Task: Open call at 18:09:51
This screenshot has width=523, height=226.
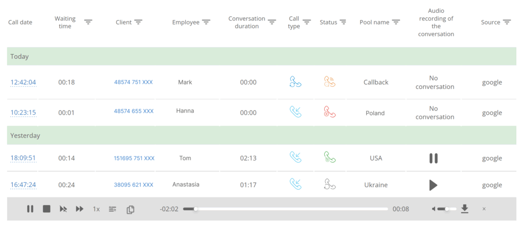Action: point(23,158)
